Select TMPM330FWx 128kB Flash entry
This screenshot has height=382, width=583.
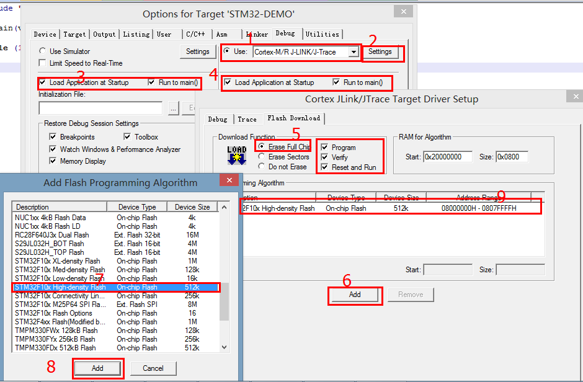point(115,331)
